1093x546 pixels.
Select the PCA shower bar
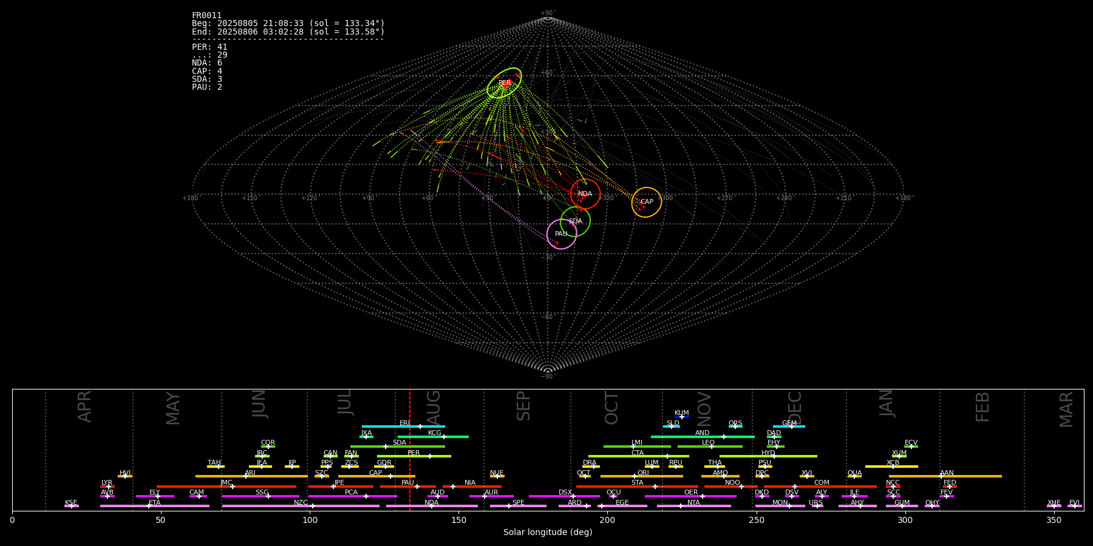click(x=352, y=496)
